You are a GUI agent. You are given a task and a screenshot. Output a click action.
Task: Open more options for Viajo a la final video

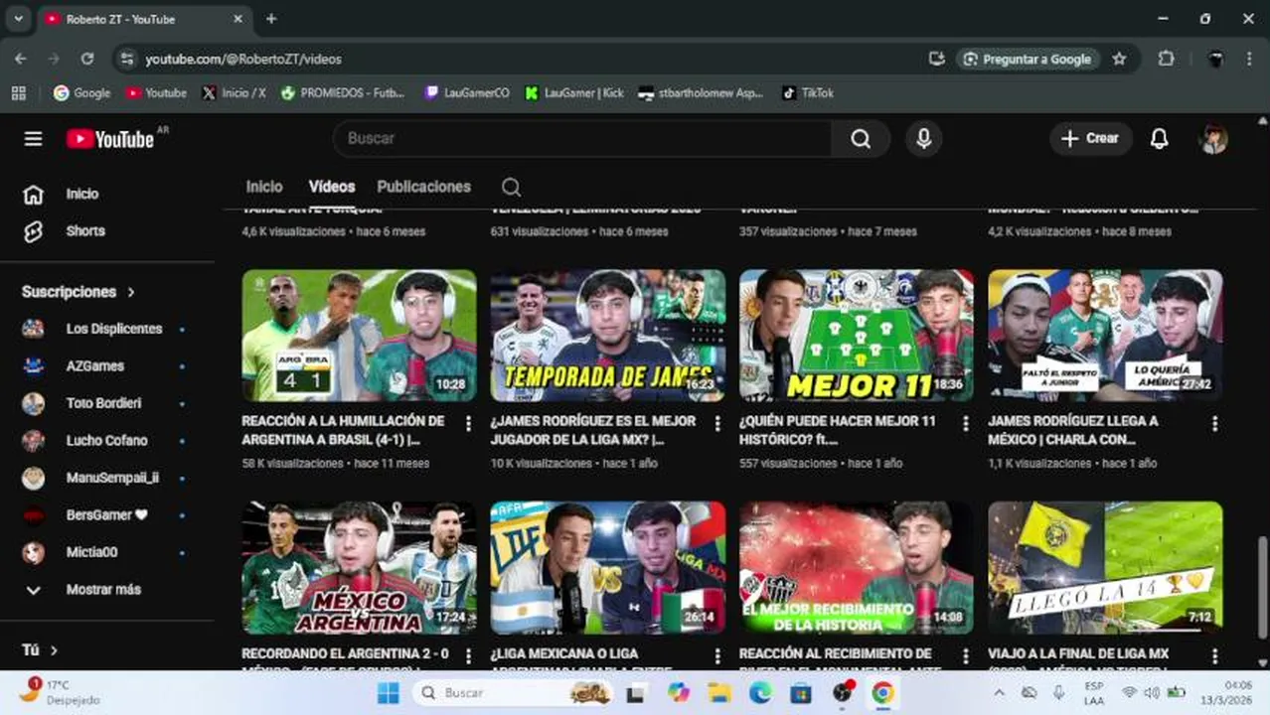point(1214,655)
